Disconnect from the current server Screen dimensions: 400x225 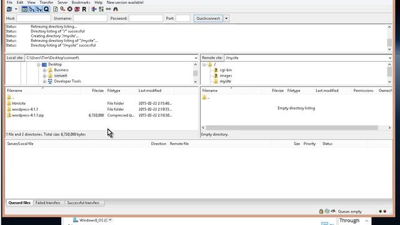(77, 9)
